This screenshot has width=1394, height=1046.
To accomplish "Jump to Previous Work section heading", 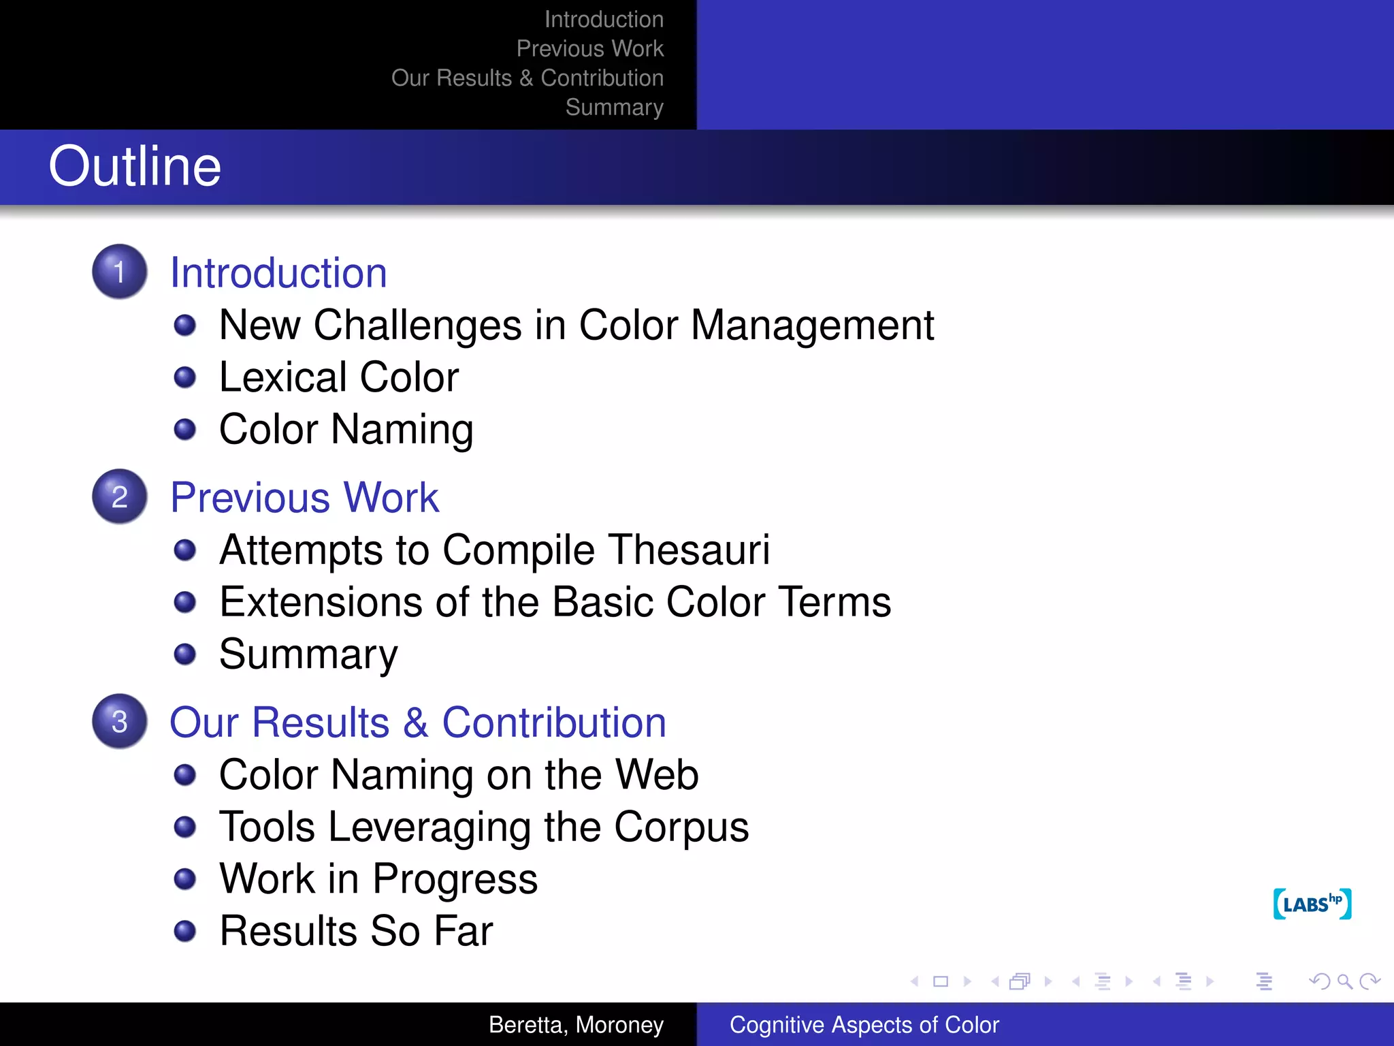I will coord(304,497).
